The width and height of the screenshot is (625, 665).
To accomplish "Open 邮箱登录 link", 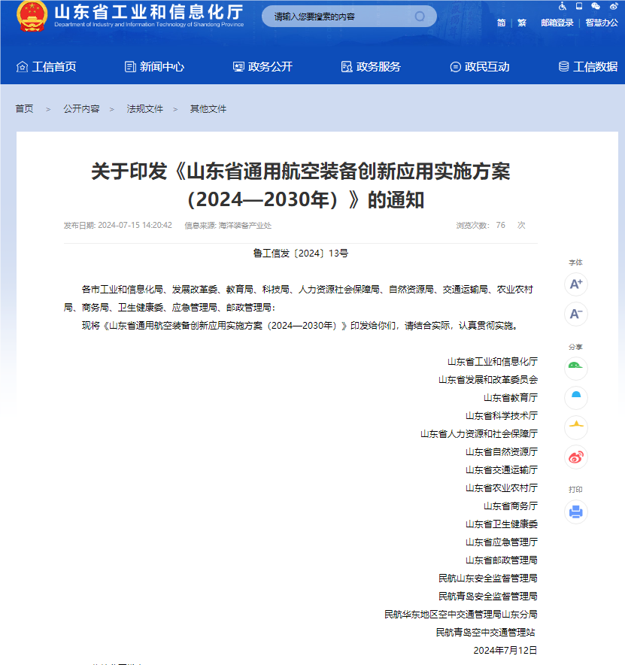I will click(557, 23).
